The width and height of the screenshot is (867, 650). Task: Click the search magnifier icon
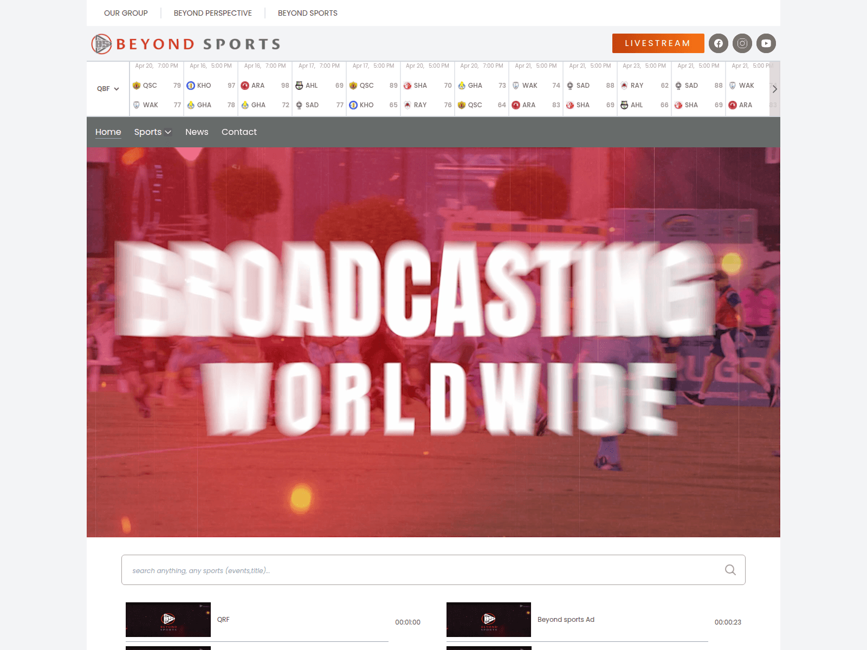[730, 570]
